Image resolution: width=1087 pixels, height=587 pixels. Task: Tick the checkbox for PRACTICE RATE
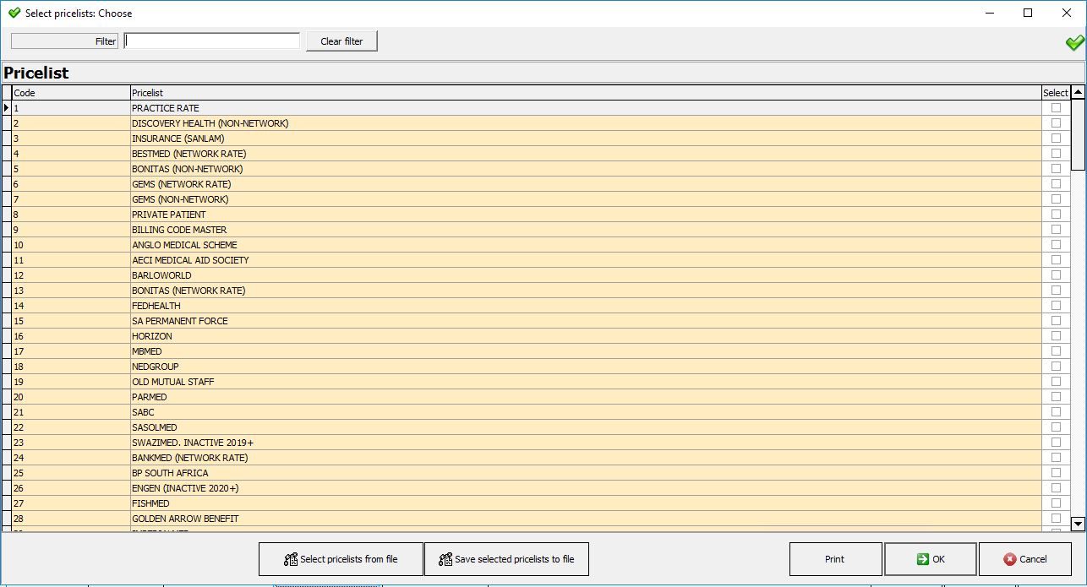click(x=1056, y=108)
